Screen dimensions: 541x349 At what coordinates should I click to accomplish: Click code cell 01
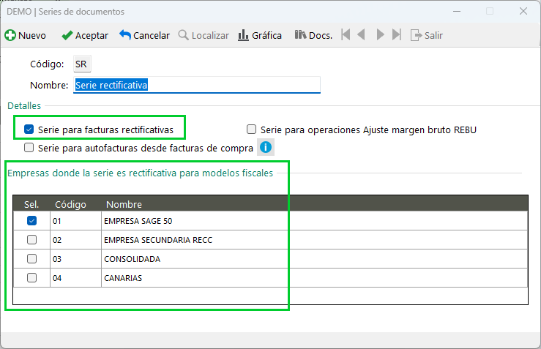[x=75, y=221]
